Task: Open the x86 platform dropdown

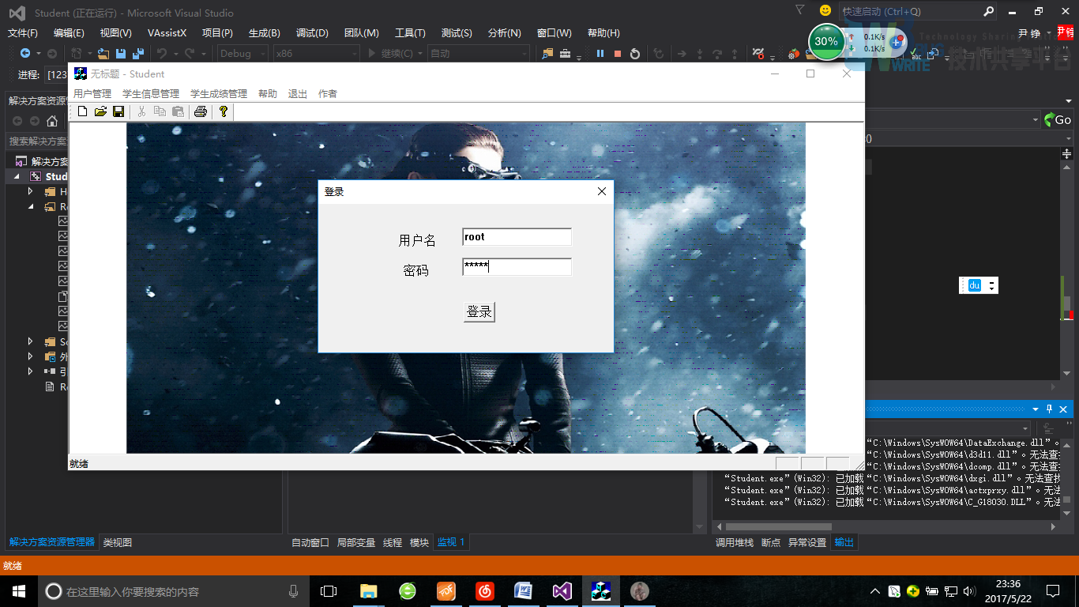Action: 316,54
